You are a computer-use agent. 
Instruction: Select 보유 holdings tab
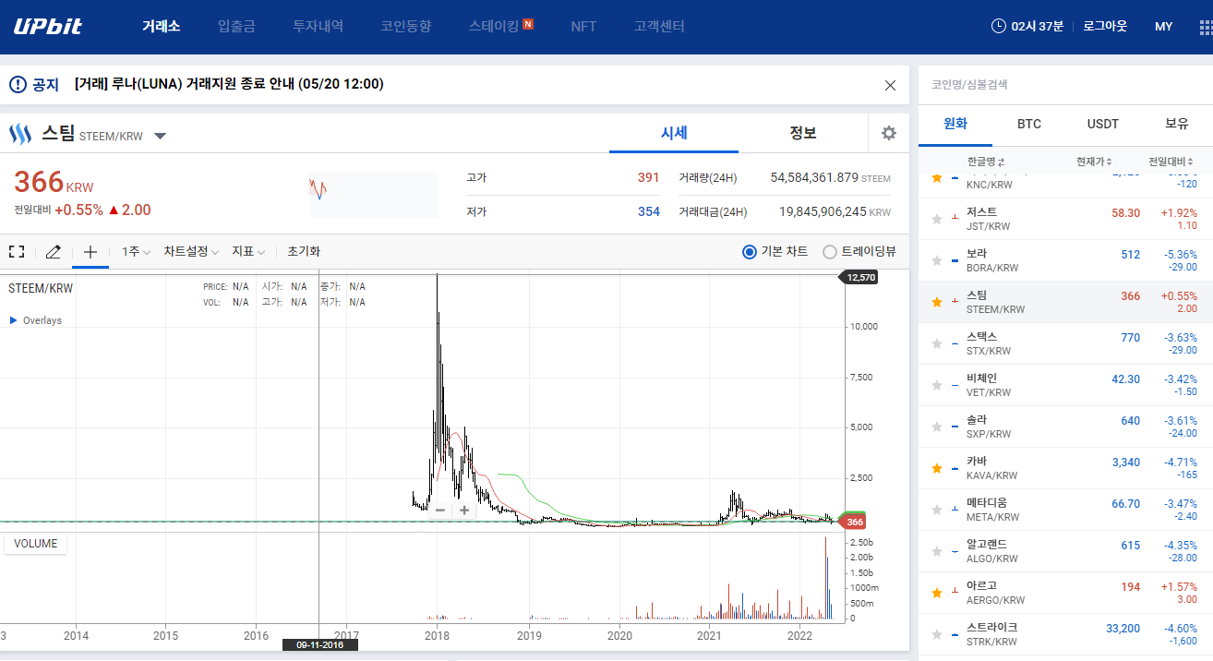tap(1177, 124)
